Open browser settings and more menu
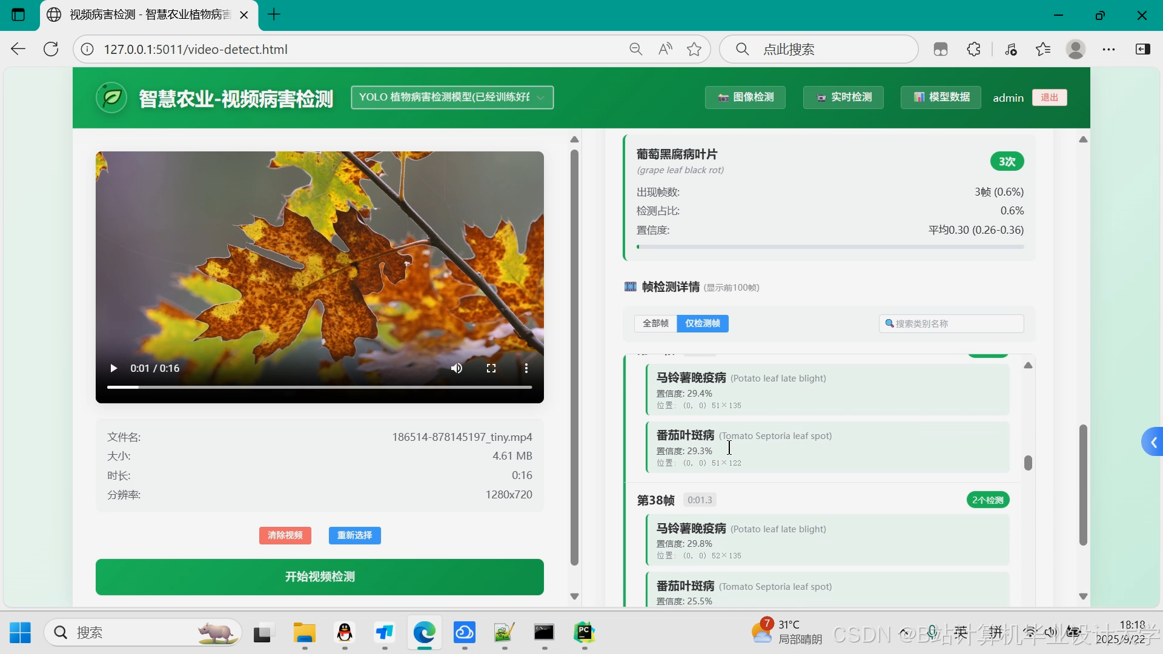1163x654 pixels. tap(1108, 50)
